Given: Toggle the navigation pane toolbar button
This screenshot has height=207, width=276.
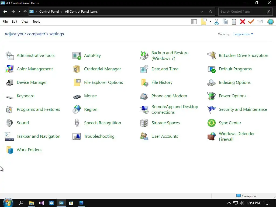Looking at the screenshot, I should click(194, 22).
